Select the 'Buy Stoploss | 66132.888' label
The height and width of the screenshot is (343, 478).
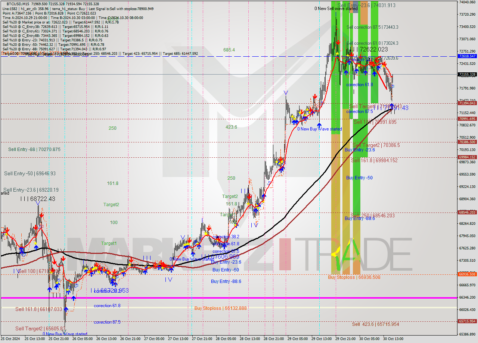(x=220, y=308)
